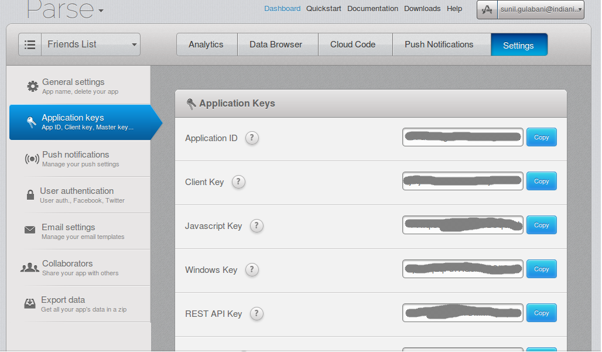Open the account email dropdown menu
The height and width of the screenshot is (352, 602).
pyautogui.click(x=541, y=9)
